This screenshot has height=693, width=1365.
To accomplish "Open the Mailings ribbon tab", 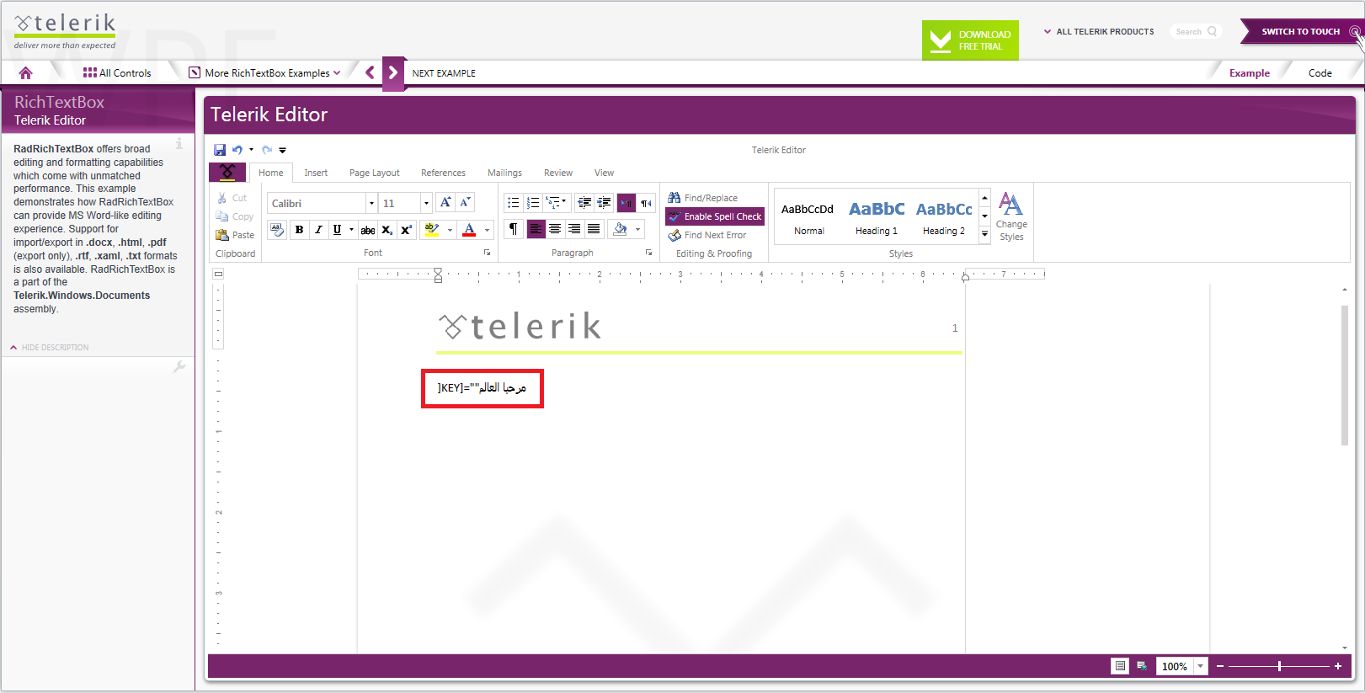I will pos(504,173).
